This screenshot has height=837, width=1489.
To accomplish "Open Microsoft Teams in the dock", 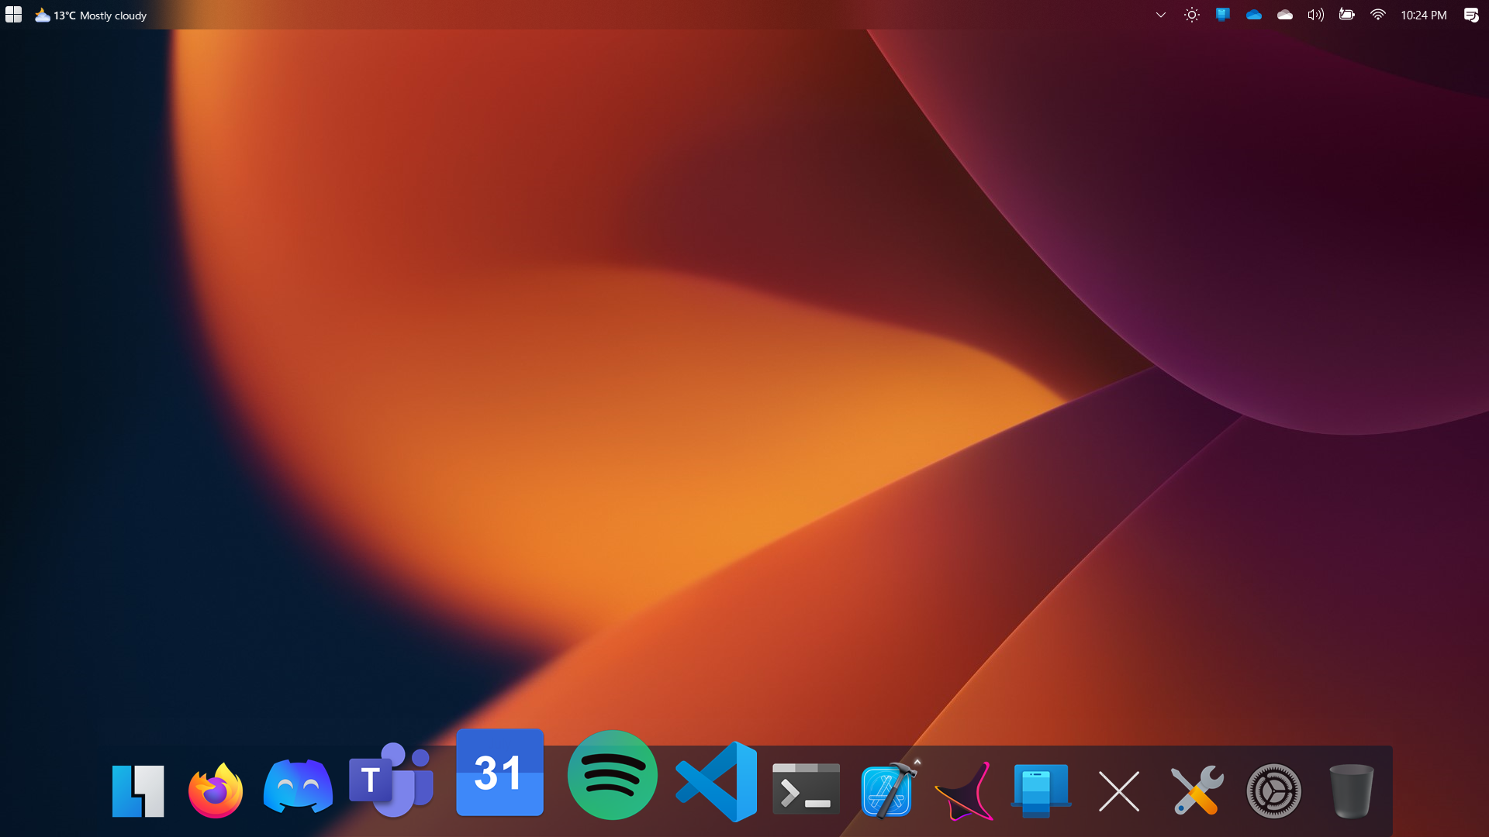I will [391, 781].
